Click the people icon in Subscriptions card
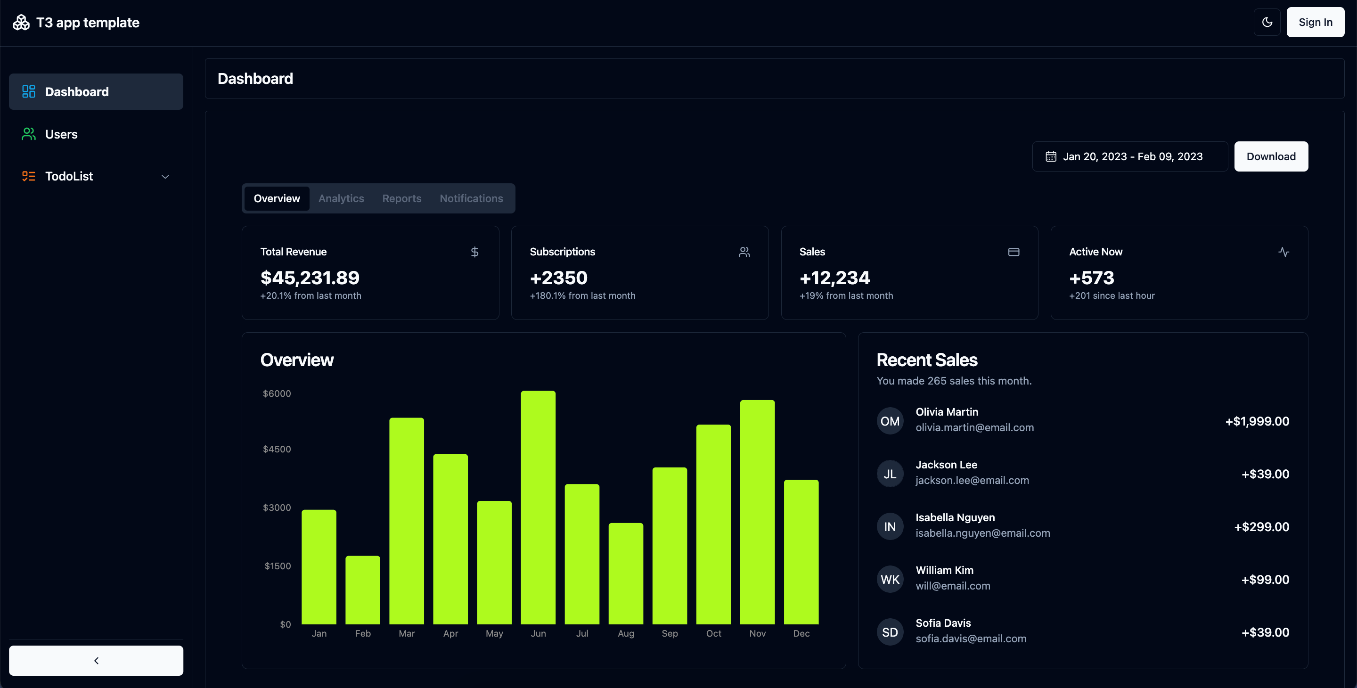 click(744, 252)
